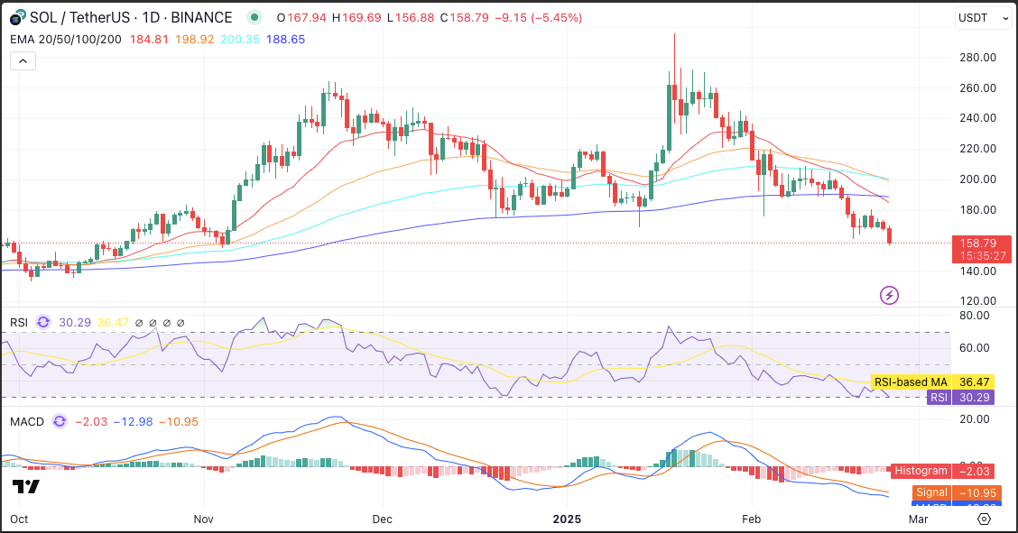Click the red current price label 158.79
Screen dimensions: 1018x533
[977, 244]
